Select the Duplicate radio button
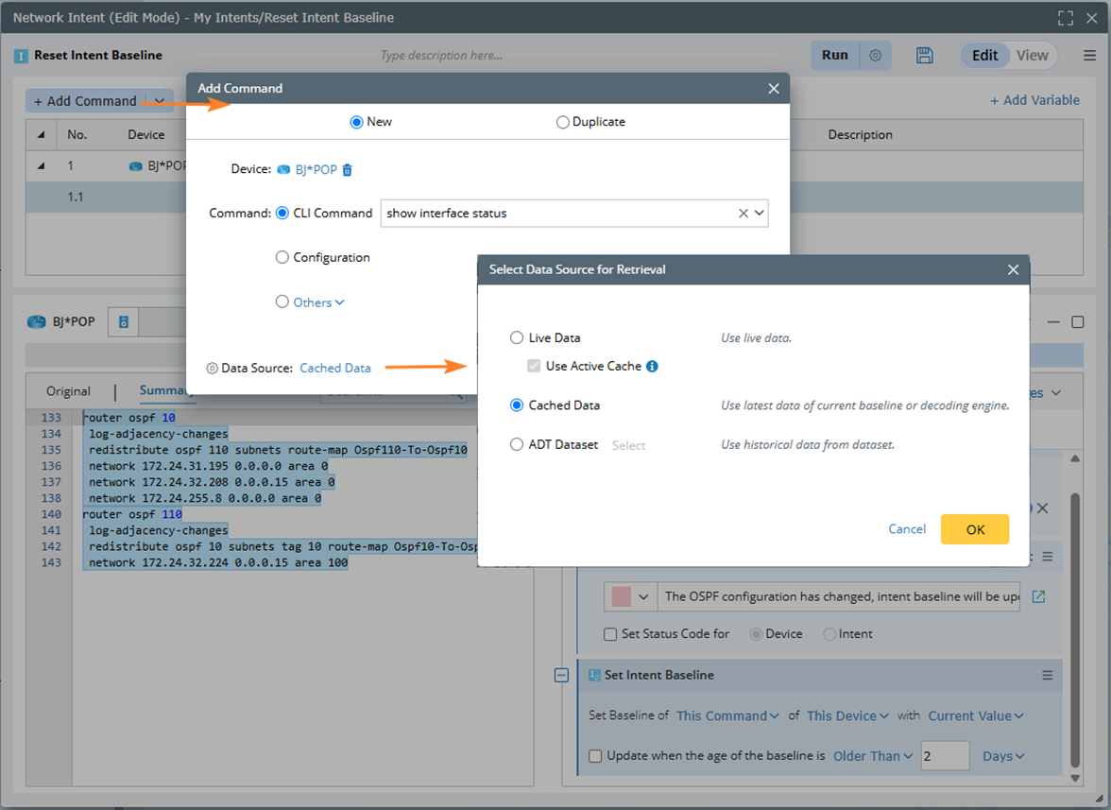 (563, 122)
